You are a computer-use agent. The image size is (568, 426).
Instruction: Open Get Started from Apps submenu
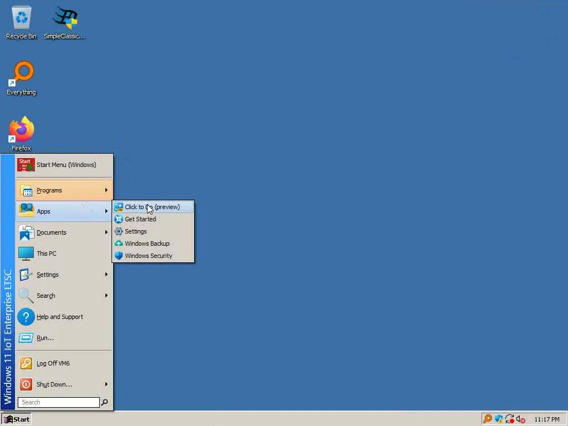pos(153,219)
